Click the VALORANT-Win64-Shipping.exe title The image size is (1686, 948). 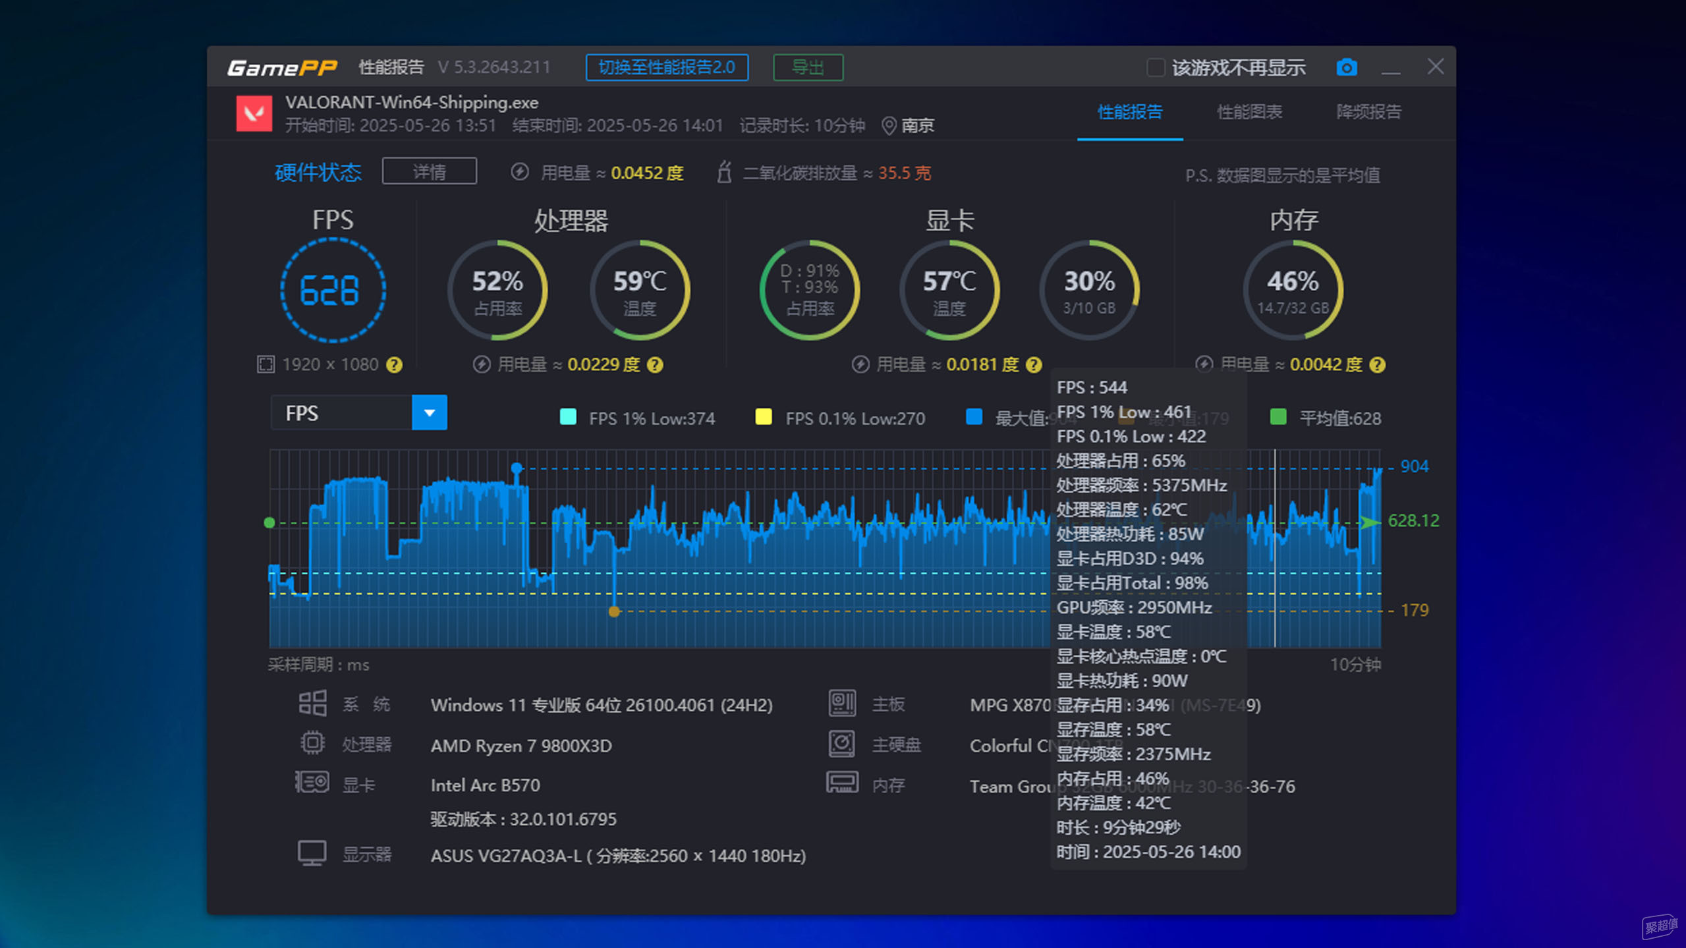coord(412,102)
